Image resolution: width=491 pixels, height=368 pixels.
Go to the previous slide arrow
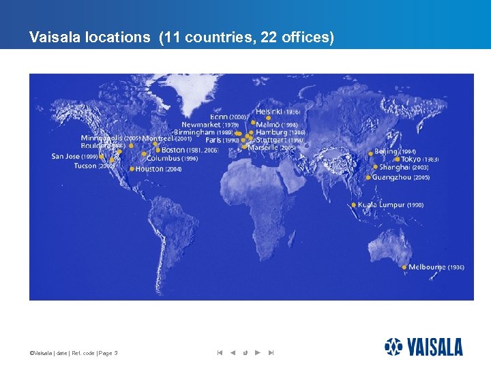(x=233, y=353)
